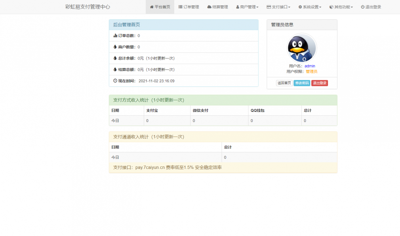This screenshot has height=236, width=400.
Task: Click the list icon next to 订单管理
Action: point(180,7)
